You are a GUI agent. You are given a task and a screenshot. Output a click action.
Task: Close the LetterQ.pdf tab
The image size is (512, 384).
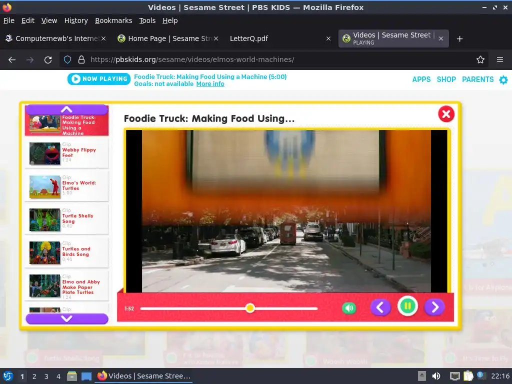tap(328, 38)
